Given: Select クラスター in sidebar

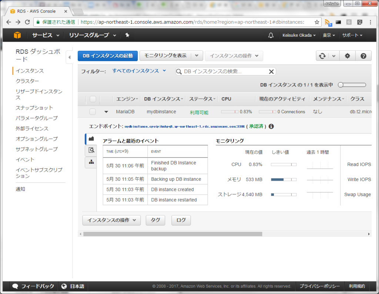Looking at the screenshot, I should (27, 81).
